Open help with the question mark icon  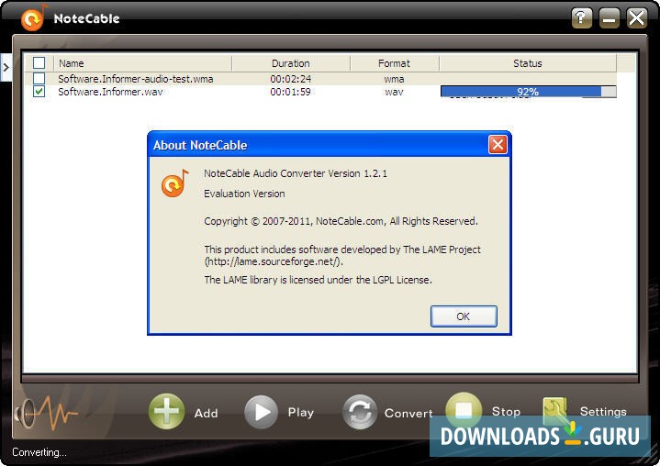tap(582, 18)
